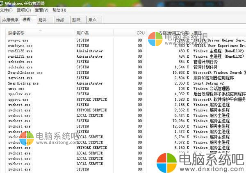The width and height of the screenshot is (246, 173).
Task: Open the 帮助(H) menu
Action: point(59,10)
